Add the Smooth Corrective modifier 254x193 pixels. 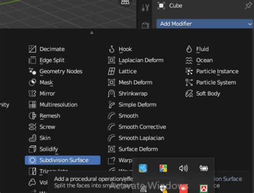pyautogui.click(x=137, y=127)
